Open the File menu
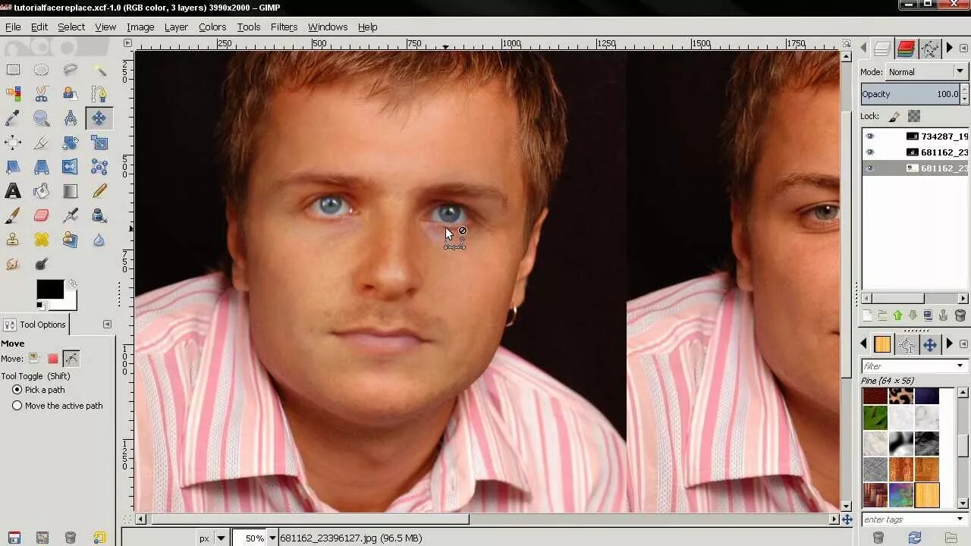This screenshot has height=546, width=971. point(13,27)
